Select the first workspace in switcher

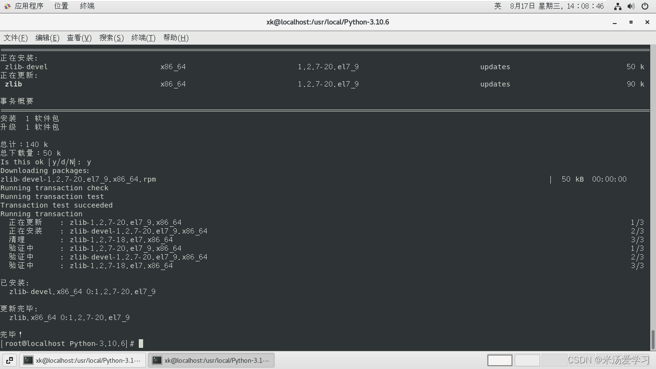click(499, 360)
